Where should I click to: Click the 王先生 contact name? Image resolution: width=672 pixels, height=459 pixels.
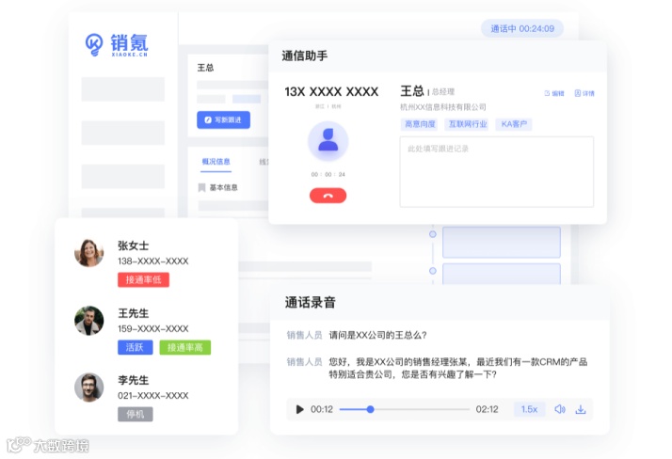point(134,313)
